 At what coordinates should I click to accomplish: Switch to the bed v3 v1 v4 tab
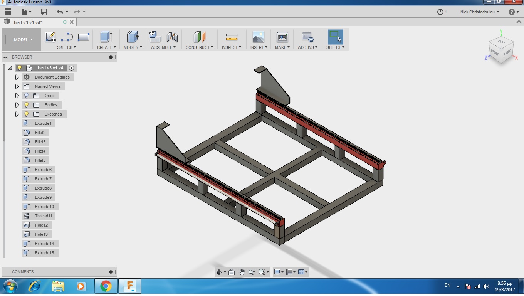28,22
